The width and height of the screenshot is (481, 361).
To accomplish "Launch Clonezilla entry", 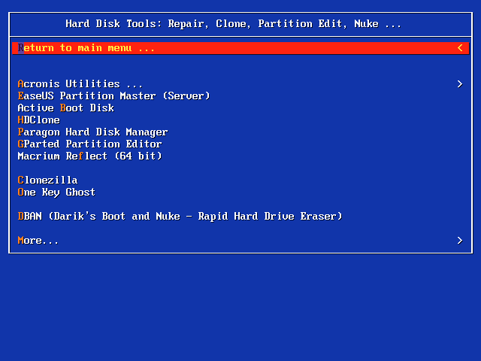I will [x=47, y=180].
